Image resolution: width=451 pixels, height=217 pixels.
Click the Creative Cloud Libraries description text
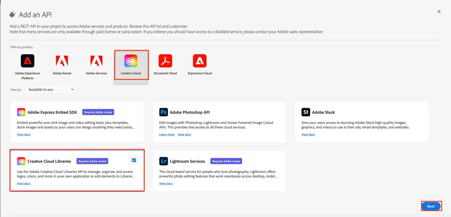coord(76,174)
